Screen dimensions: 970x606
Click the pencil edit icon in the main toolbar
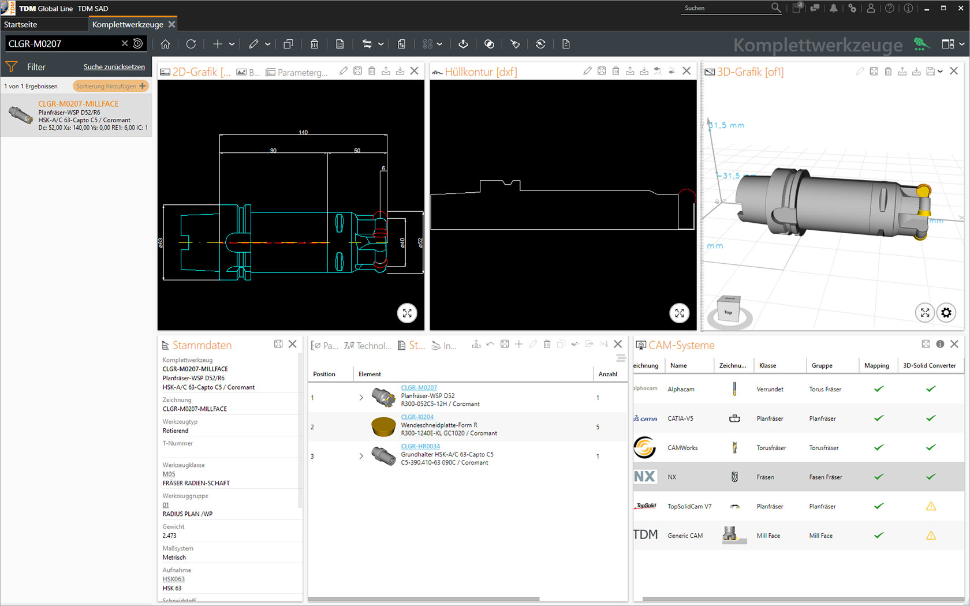(253, 44)
